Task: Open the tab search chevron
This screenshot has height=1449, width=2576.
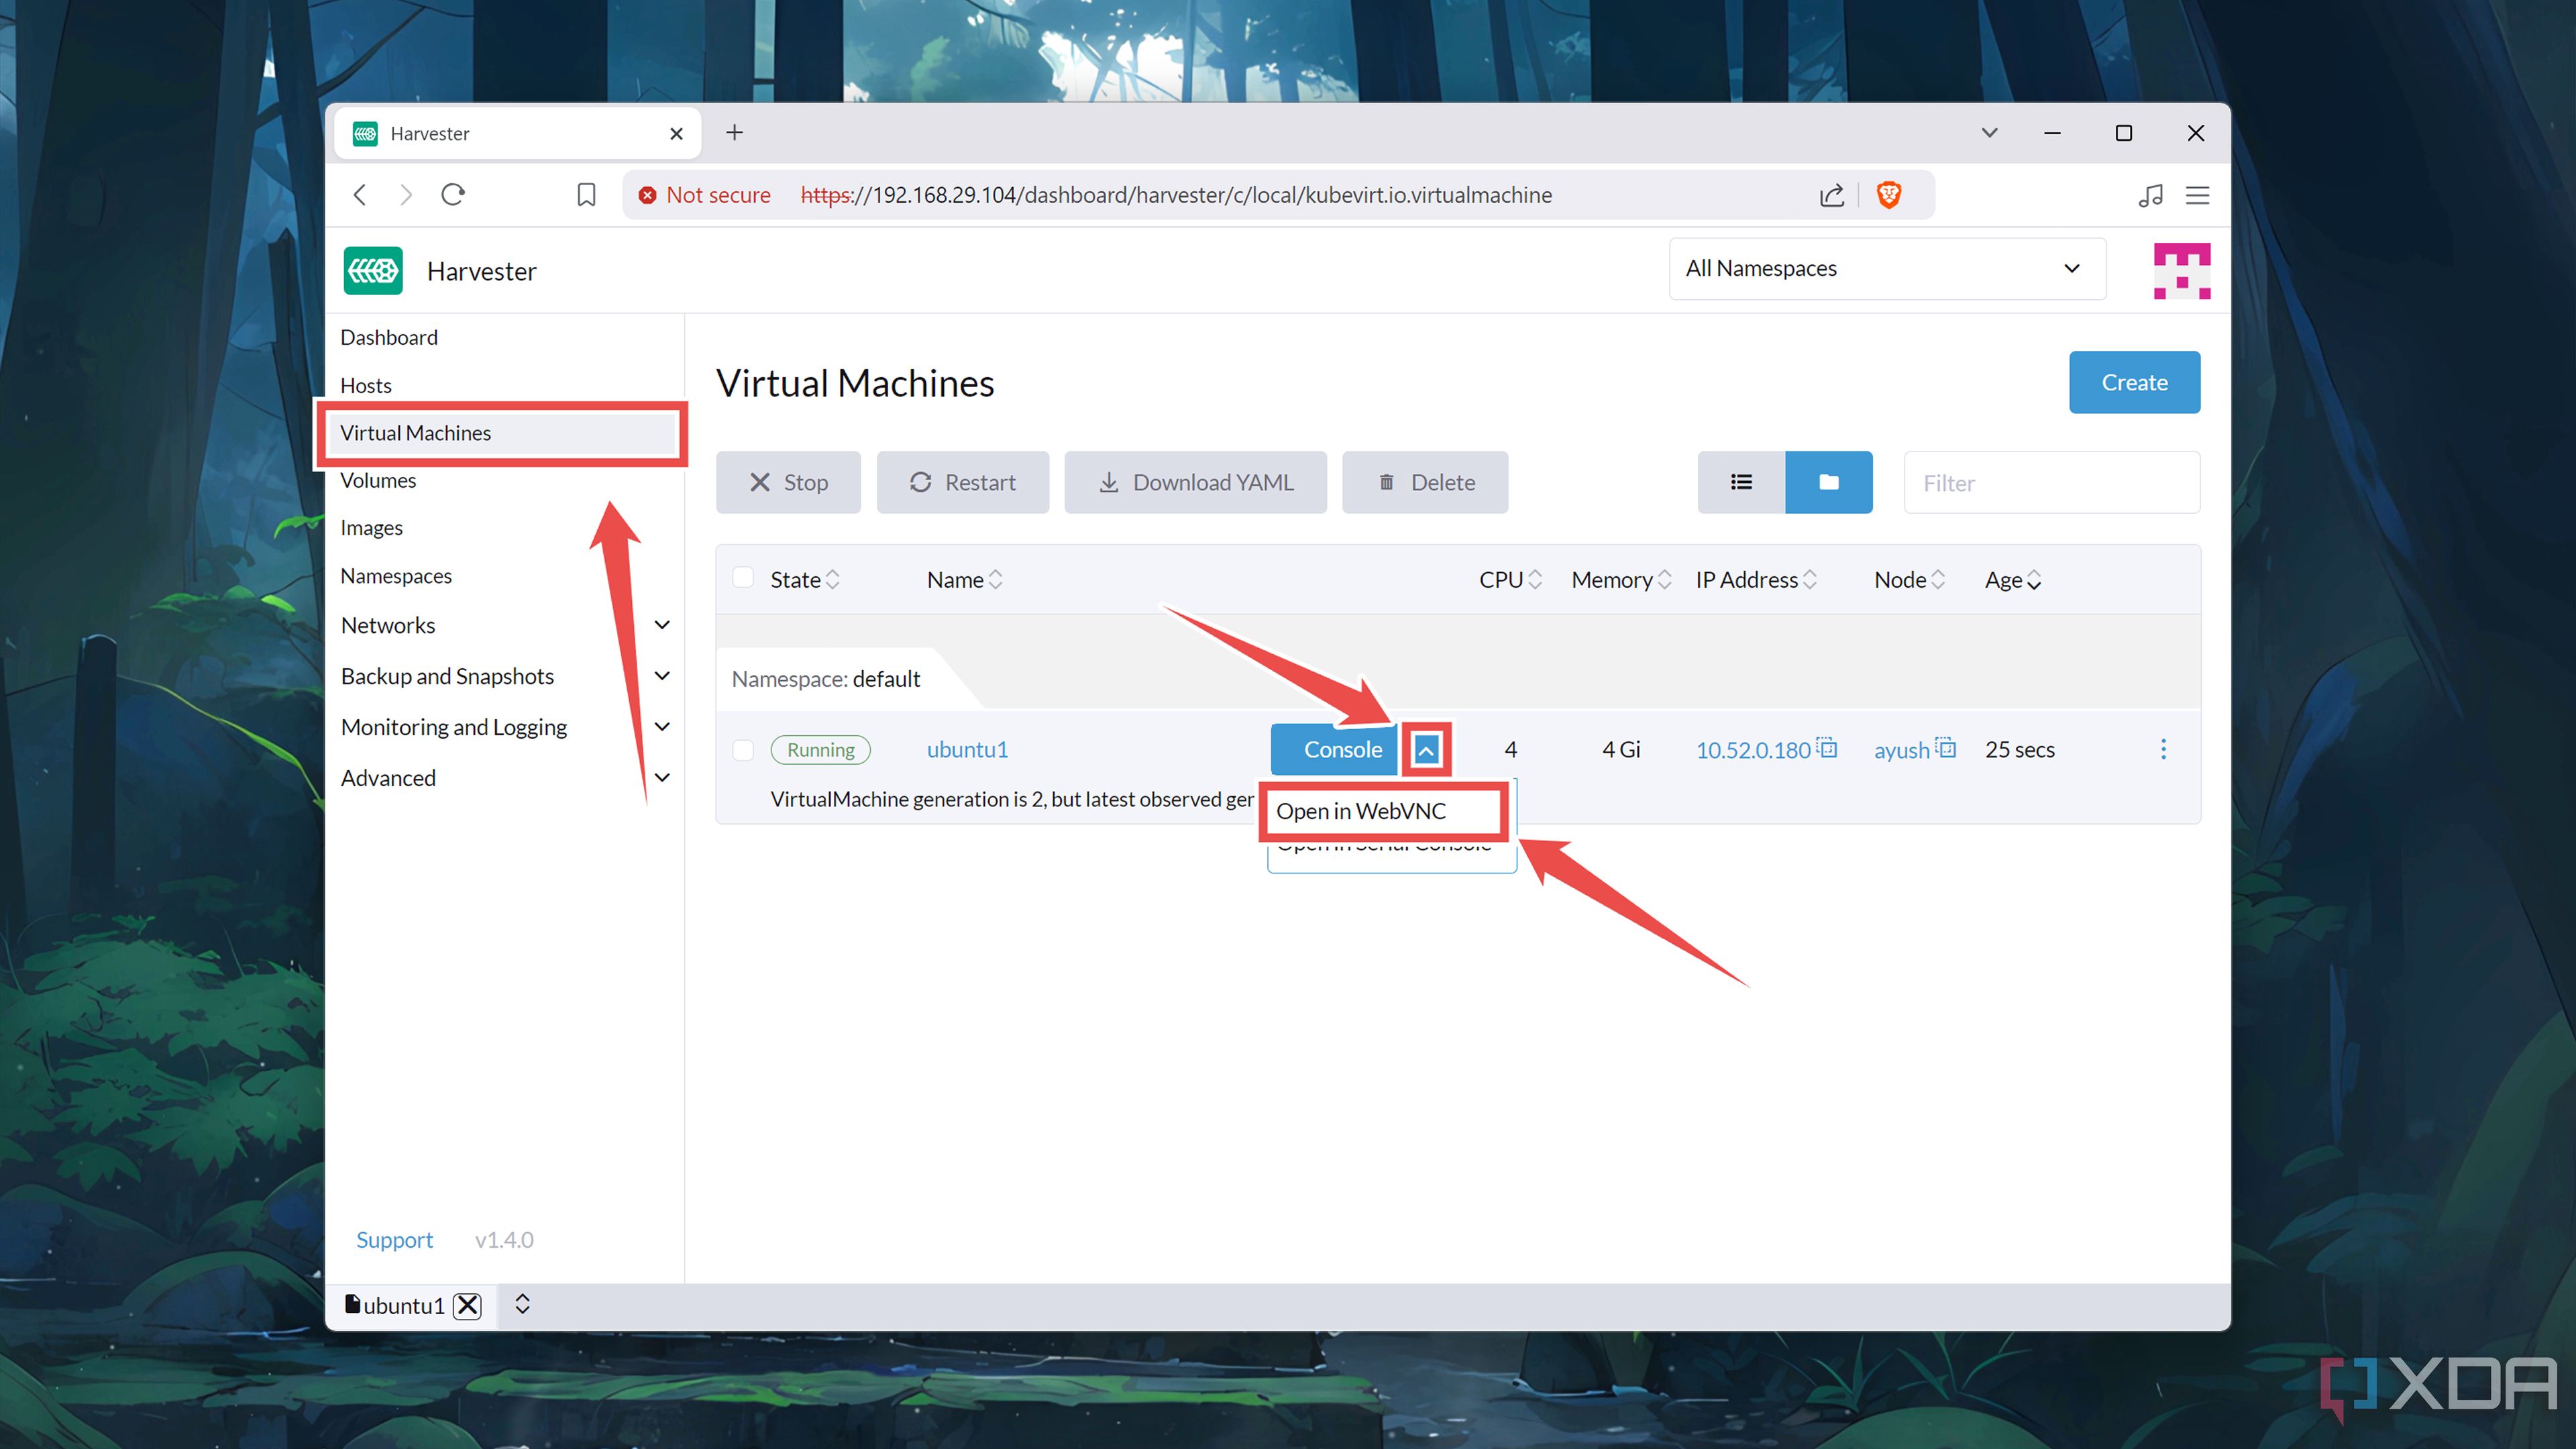Action: (1990, 132)
